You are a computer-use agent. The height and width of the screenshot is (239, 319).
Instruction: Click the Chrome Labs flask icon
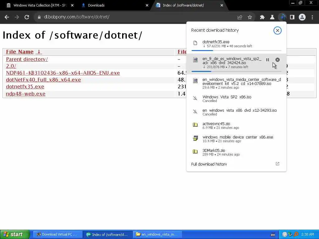pos(272,17)
